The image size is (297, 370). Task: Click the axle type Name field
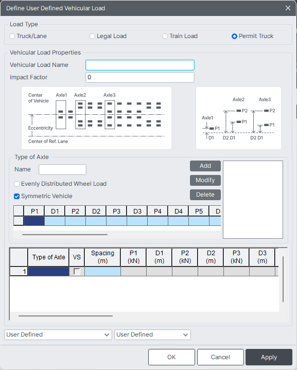click(x=63, y=169)
